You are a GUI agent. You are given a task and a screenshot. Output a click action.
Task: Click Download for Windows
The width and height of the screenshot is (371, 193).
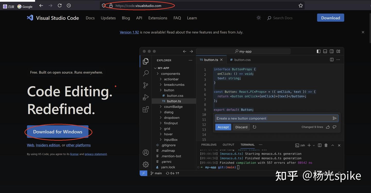[57, 131]
